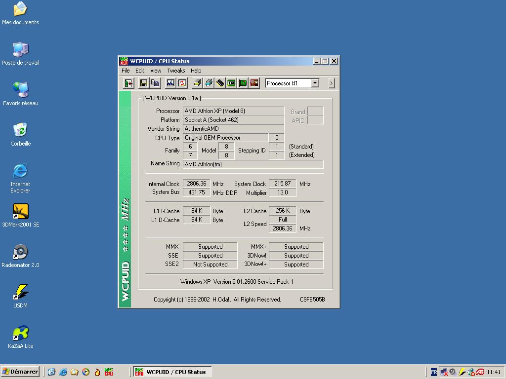Open the real-time clock graph icon

pos(170,83)
